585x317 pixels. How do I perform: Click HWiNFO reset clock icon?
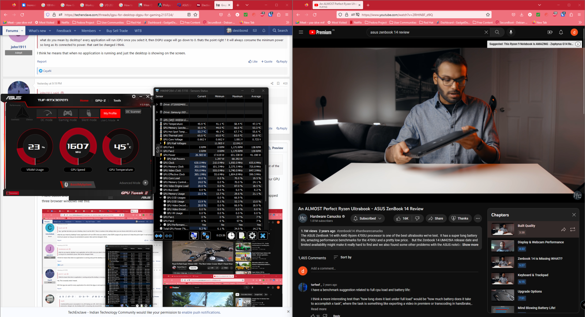click(x=231, y=236)
